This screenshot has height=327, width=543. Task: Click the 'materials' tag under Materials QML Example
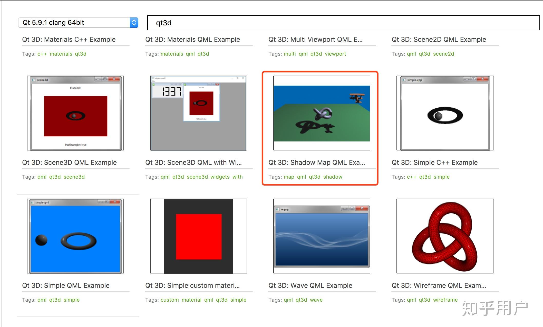(172, 54)
